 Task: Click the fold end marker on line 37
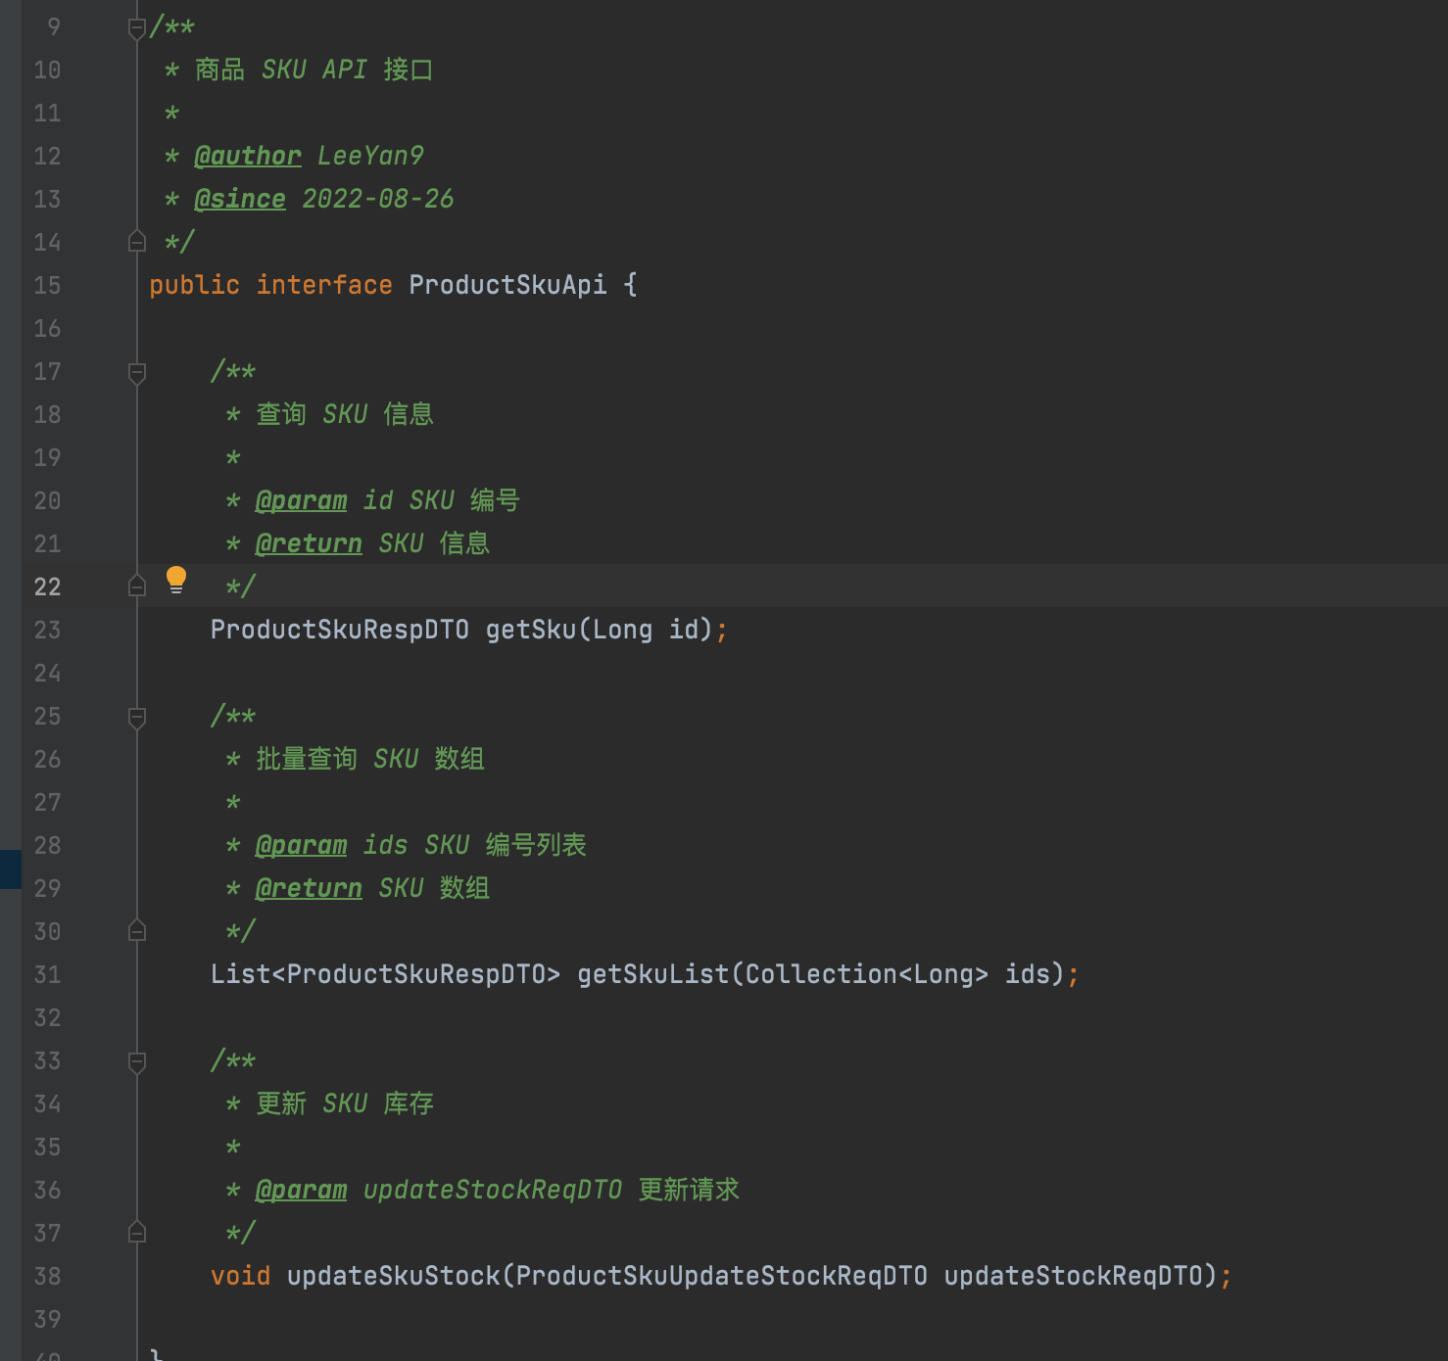pyautogui.click(x=137, y=1232)
